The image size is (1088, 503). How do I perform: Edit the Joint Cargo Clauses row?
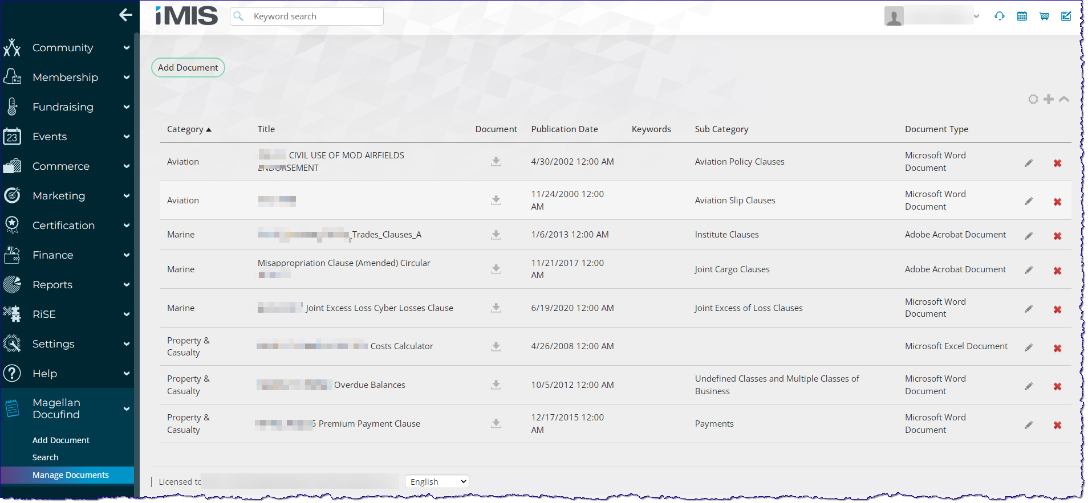pyautogui.click(x=1029, y=270)
